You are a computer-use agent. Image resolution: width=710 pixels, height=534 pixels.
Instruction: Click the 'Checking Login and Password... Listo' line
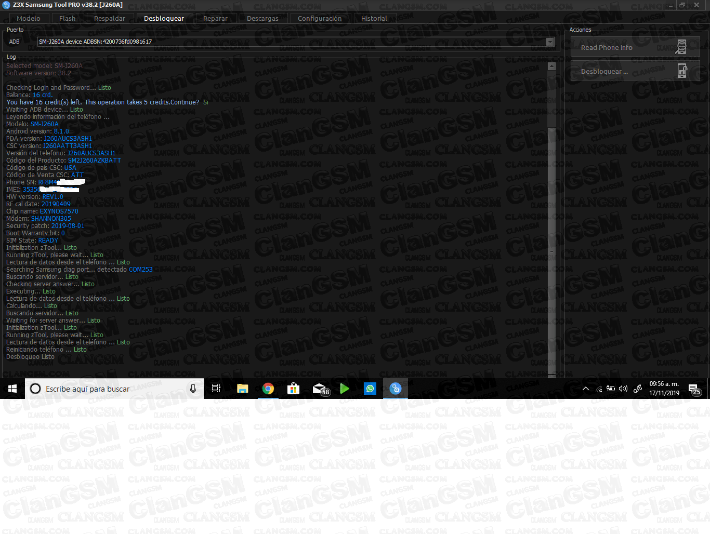coord(58,88)
